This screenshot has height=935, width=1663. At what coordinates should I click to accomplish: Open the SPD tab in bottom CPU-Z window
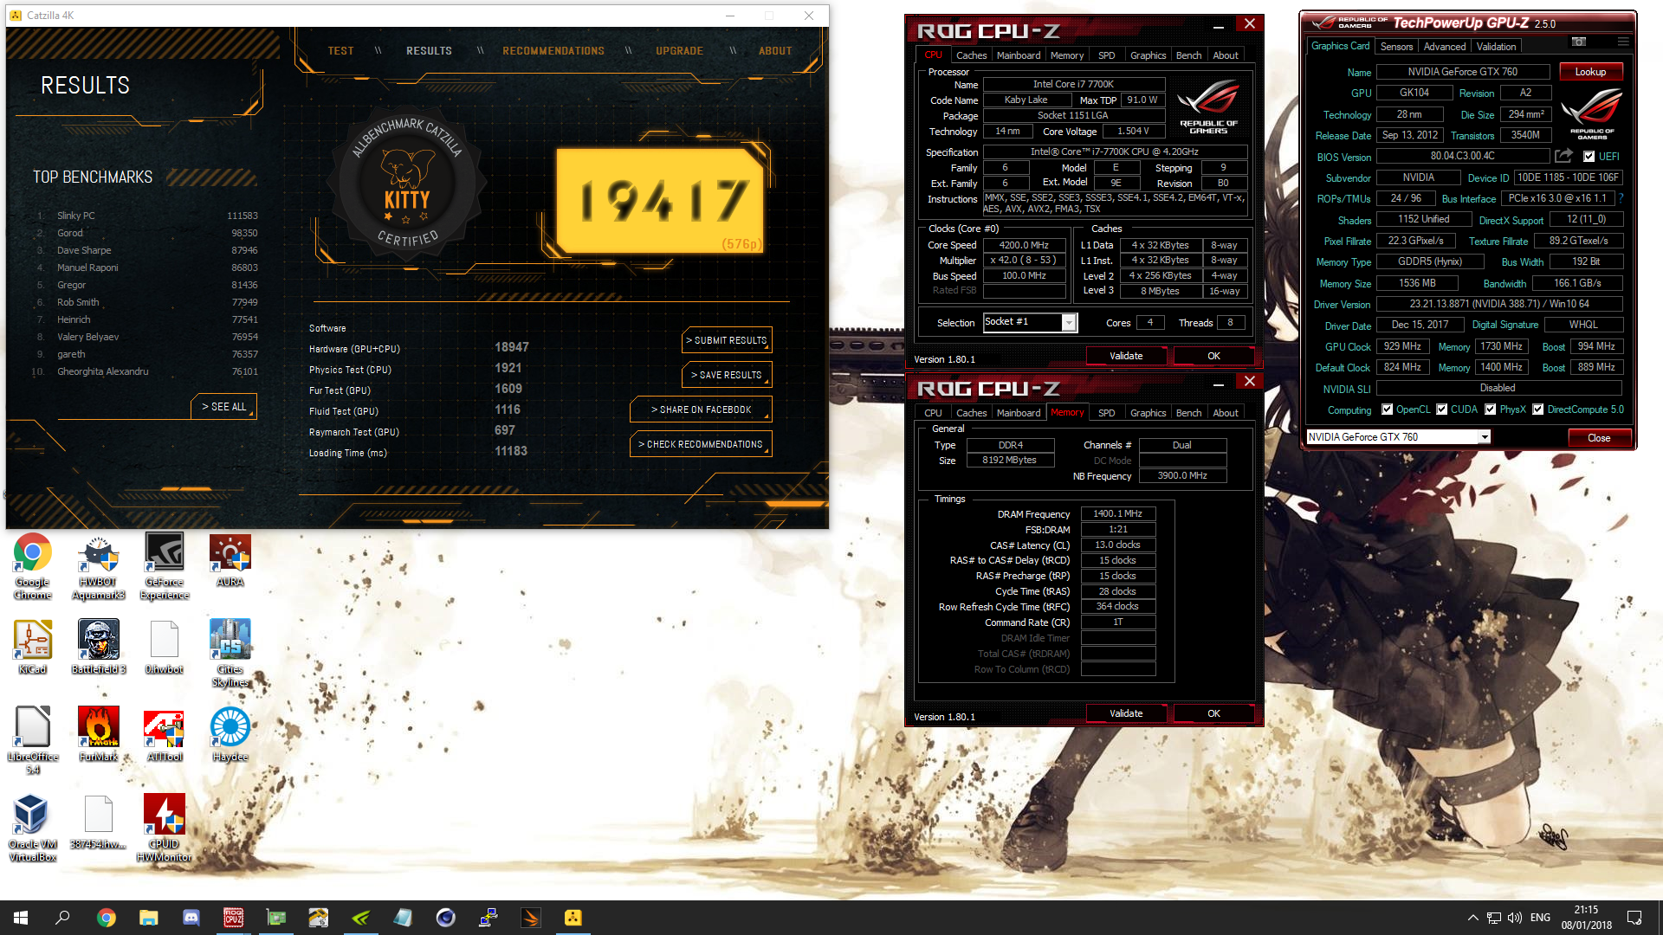click(x=1106, y=413)
